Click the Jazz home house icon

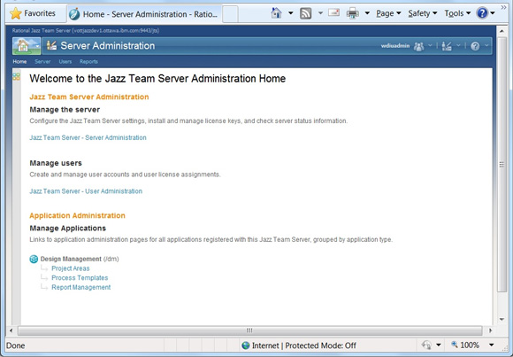click(23, 46)
